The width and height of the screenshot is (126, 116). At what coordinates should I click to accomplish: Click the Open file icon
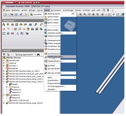(x=12, y=14)
